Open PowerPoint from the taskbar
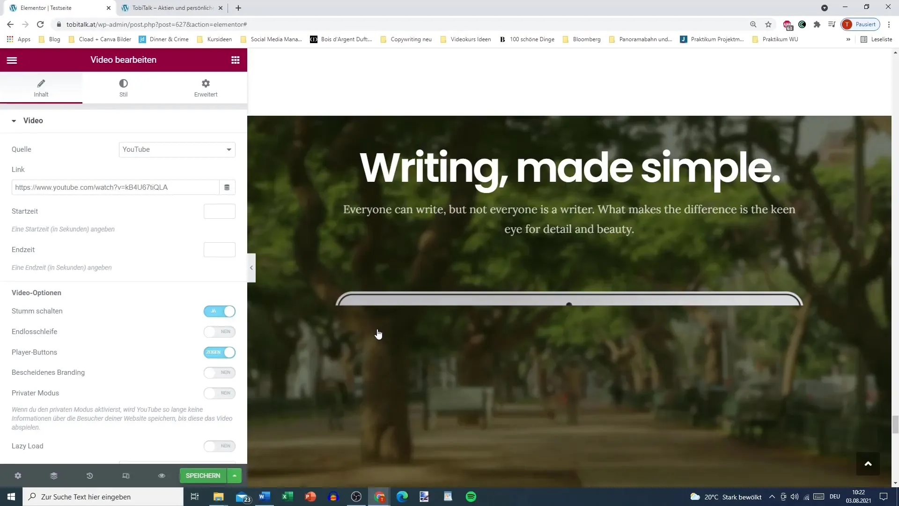This screenshot has height=506, width=899. pos(310,497)
